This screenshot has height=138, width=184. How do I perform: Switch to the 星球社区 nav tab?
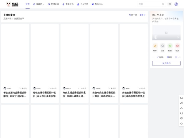tap(53, 4)
